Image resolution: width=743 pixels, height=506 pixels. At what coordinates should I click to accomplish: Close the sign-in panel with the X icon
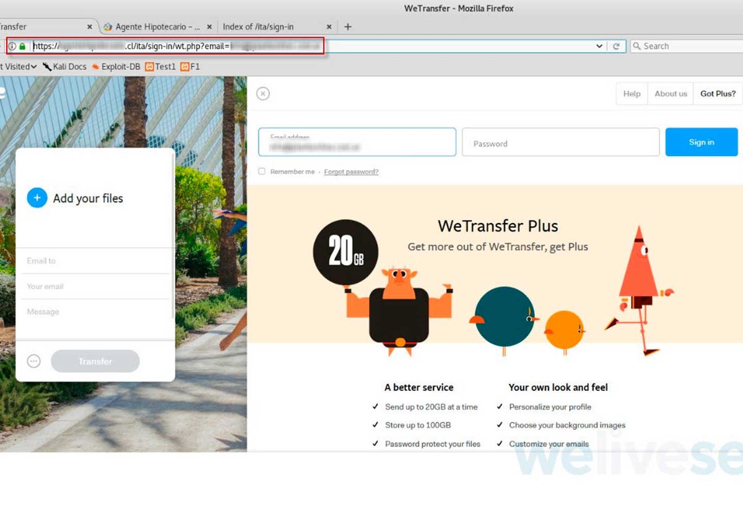pos(263,94)
